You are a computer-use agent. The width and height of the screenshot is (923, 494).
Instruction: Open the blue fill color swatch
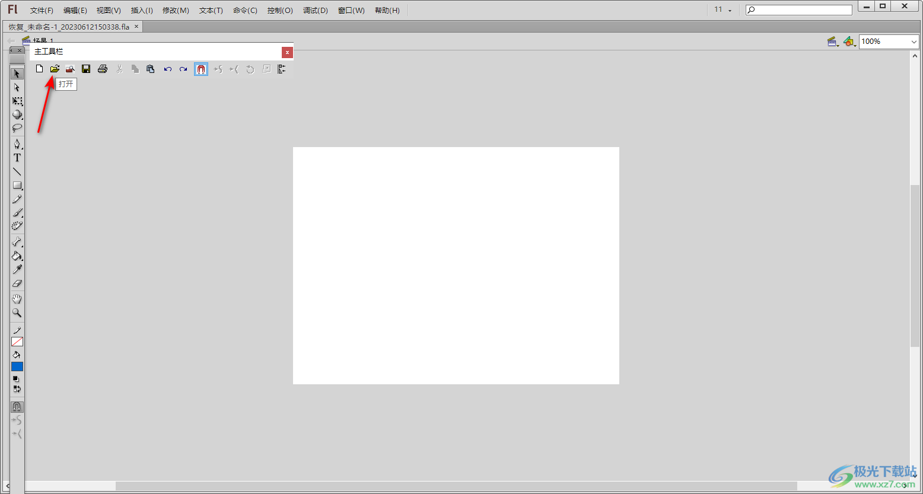(x=17, y=366)
